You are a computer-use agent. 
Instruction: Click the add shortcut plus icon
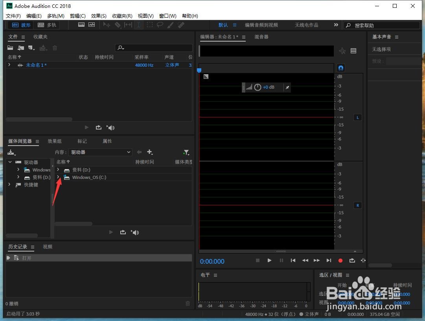[150, 152]
